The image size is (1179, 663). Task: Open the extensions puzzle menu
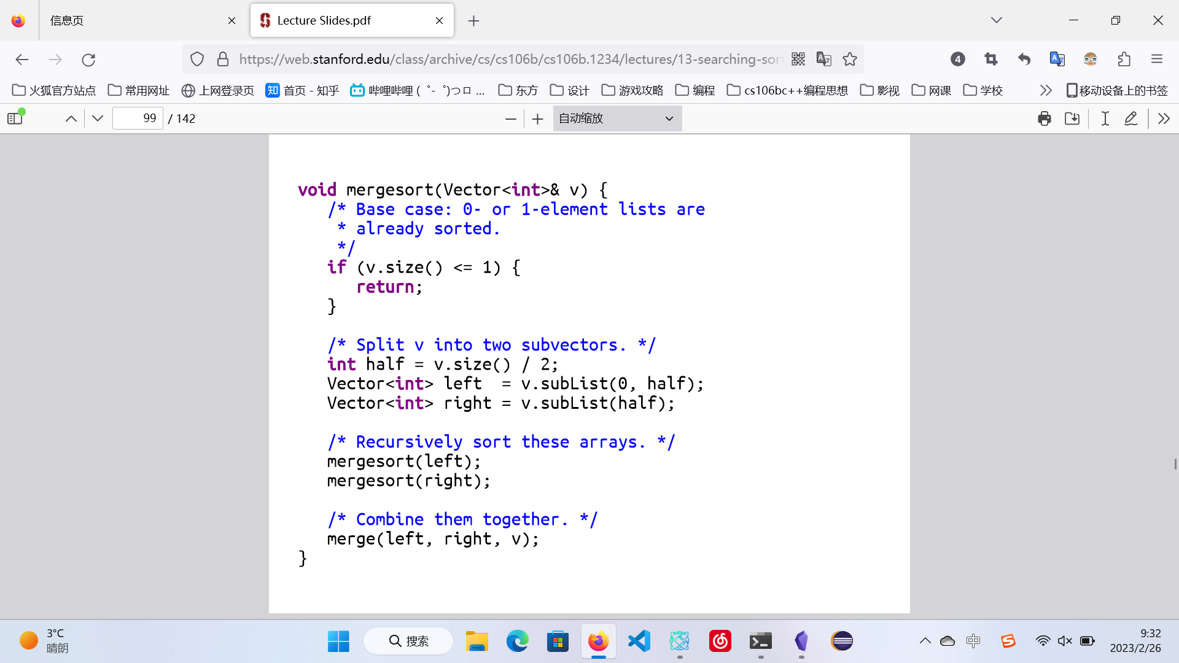pyautogui.click(x=1124, y=59)
